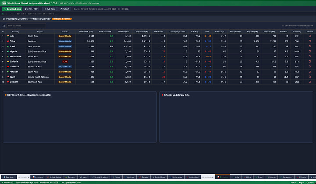Select the active developing Overview tab
The width and height of the screenshot is (316, 184).
(223, 177)
